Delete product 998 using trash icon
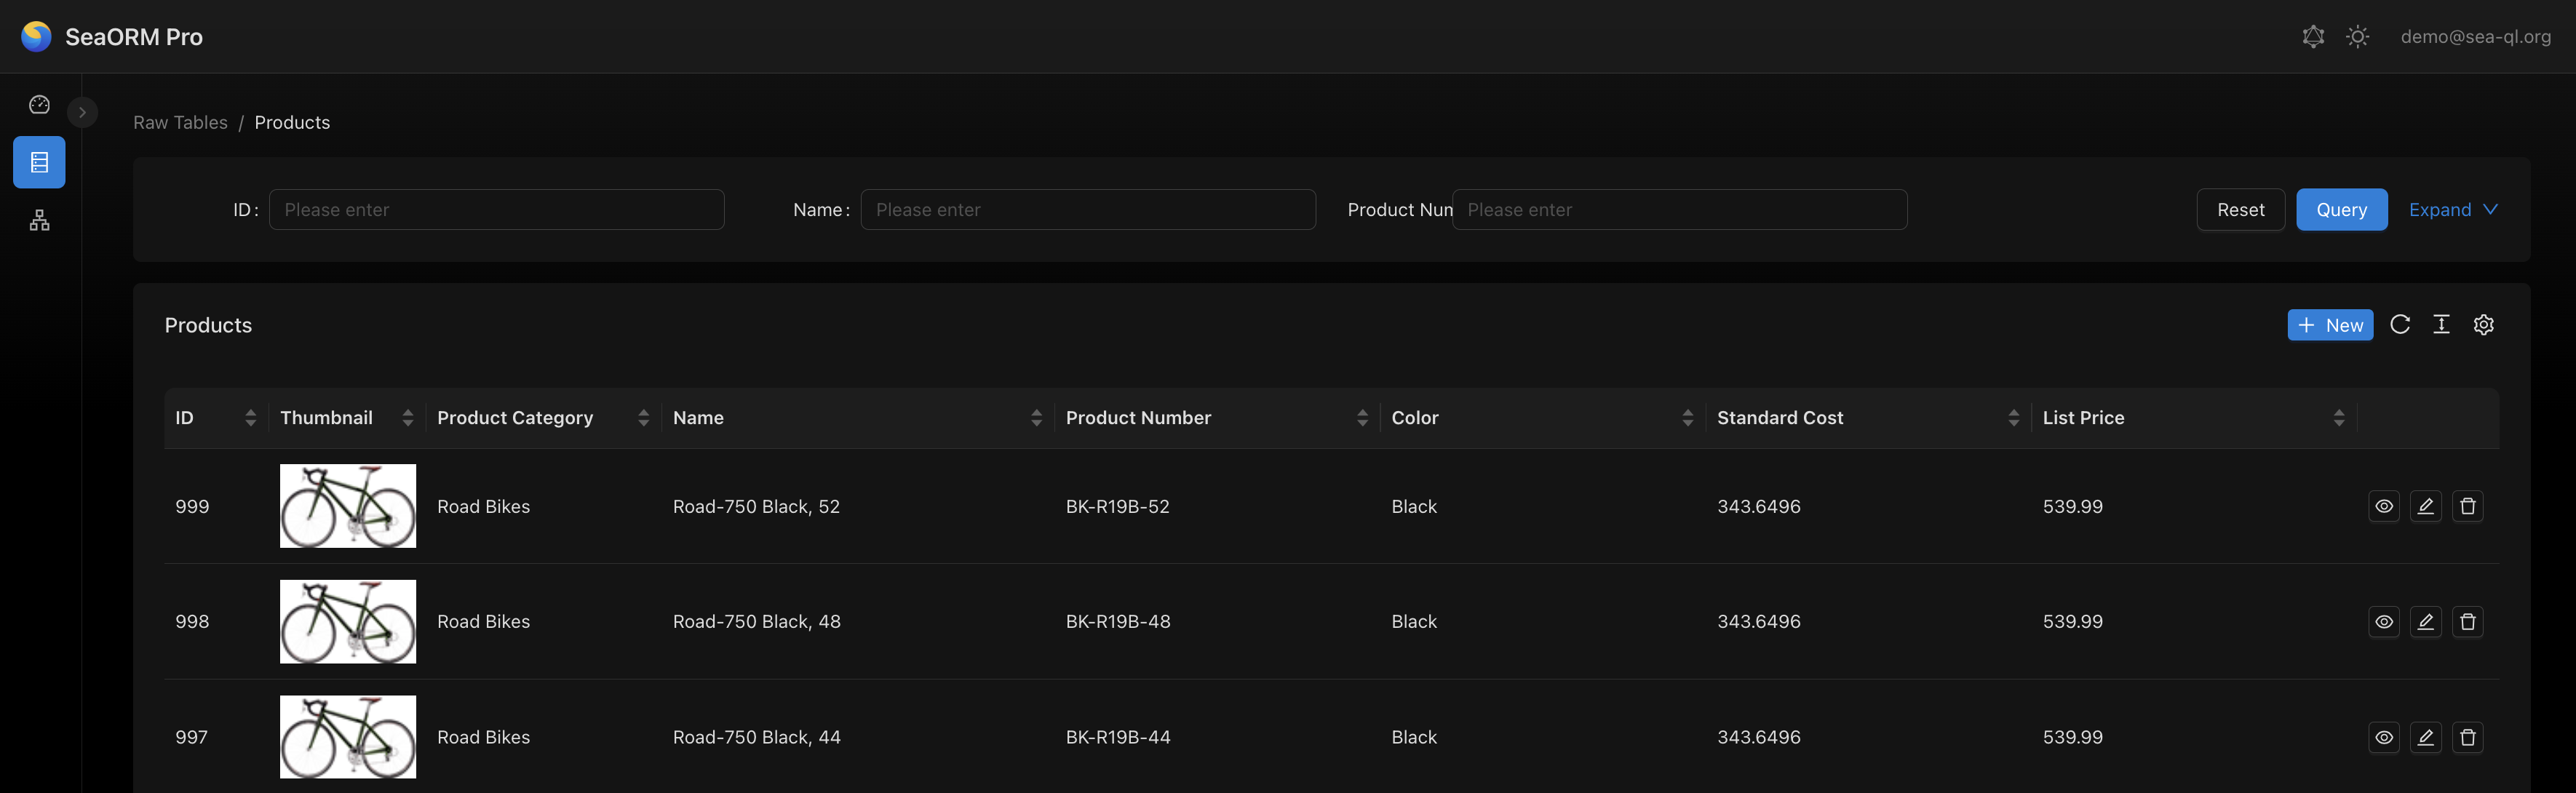This screenshot has height=793, width=2576. click(2467, 622)
